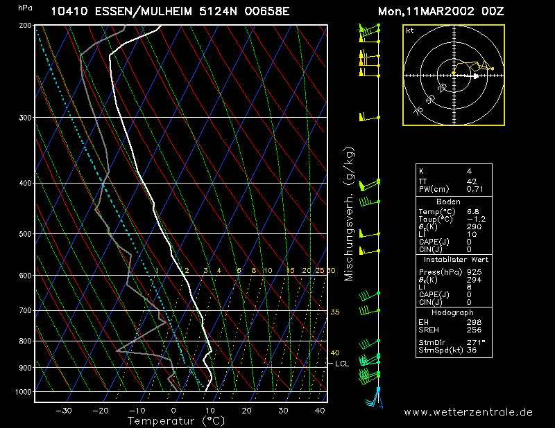Click the Boden section heading
The height and width of the screenshot is (428, 555).
pos(448,202)
